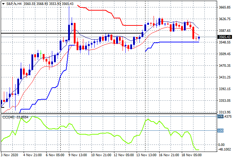Click the price scale value 3313.95
The width and height of the screenshot is (233, 159).
[x=225, y=112]
